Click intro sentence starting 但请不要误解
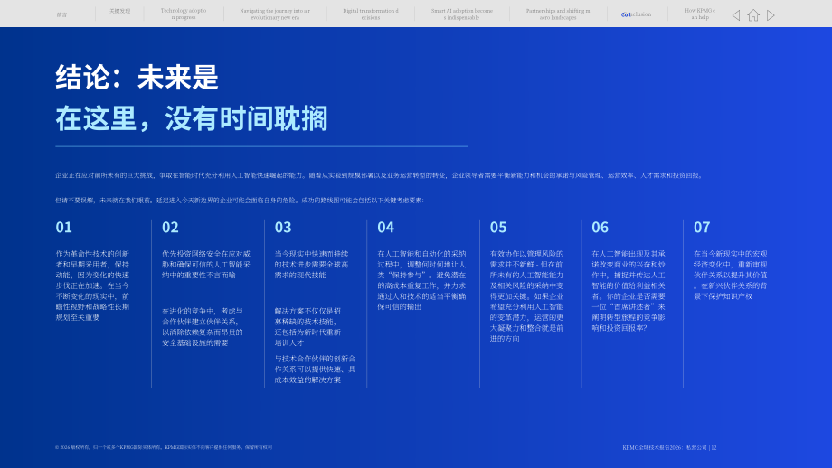Screen dimensions: 832x468 click(240, 201)
